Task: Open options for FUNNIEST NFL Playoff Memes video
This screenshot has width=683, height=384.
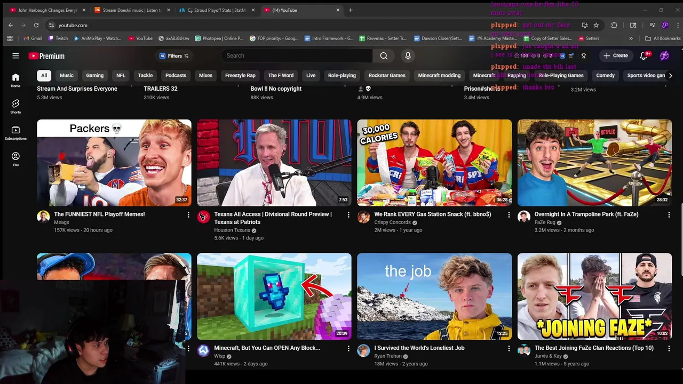Action: point(188,214)
